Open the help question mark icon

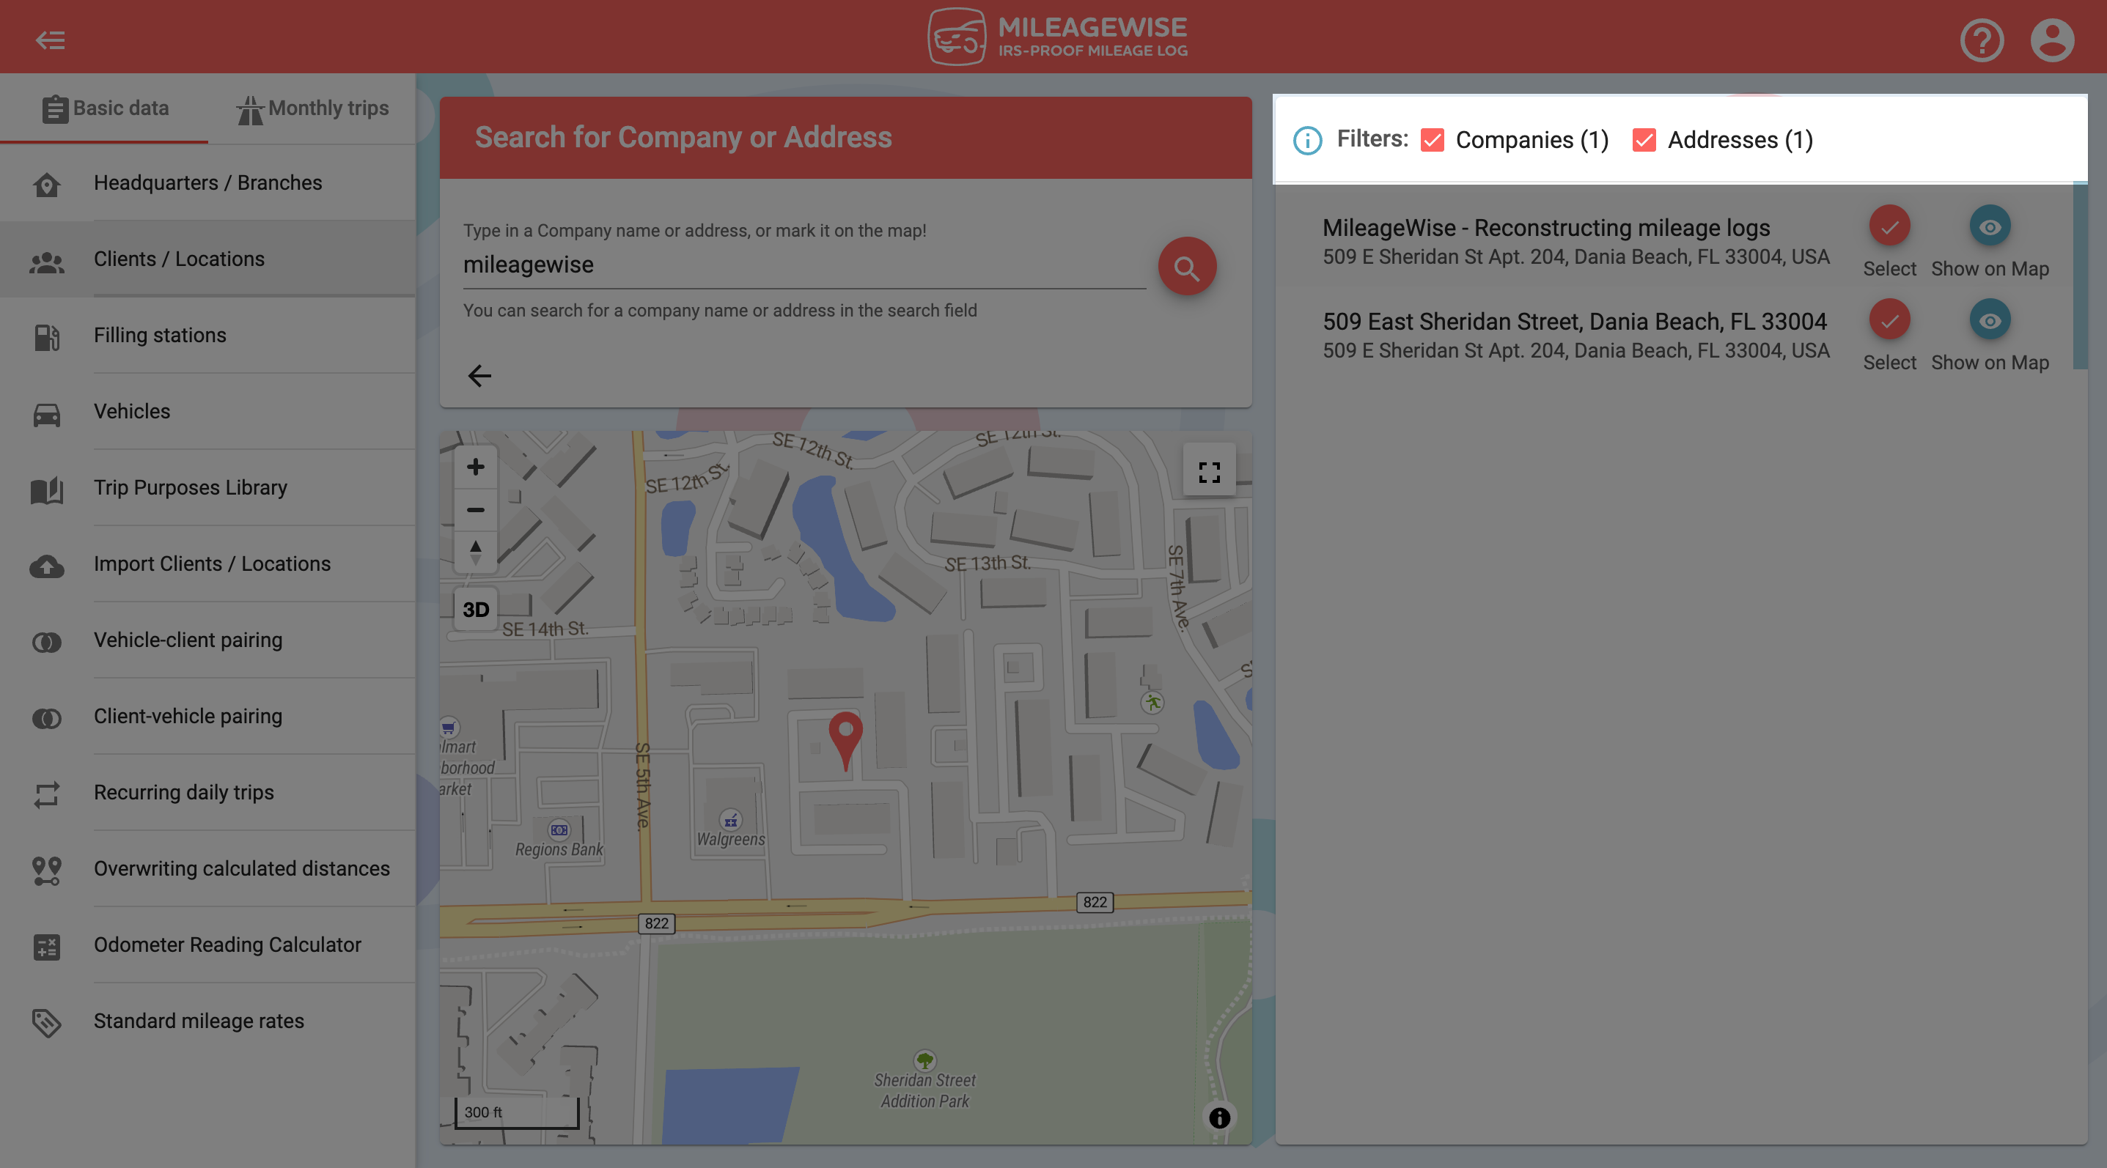[1981, 40]
